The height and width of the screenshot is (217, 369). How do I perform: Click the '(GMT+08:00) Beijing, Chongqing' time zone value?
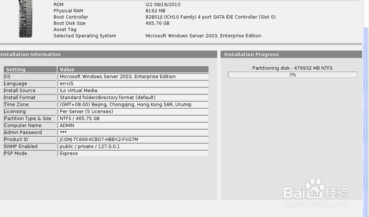125,105
